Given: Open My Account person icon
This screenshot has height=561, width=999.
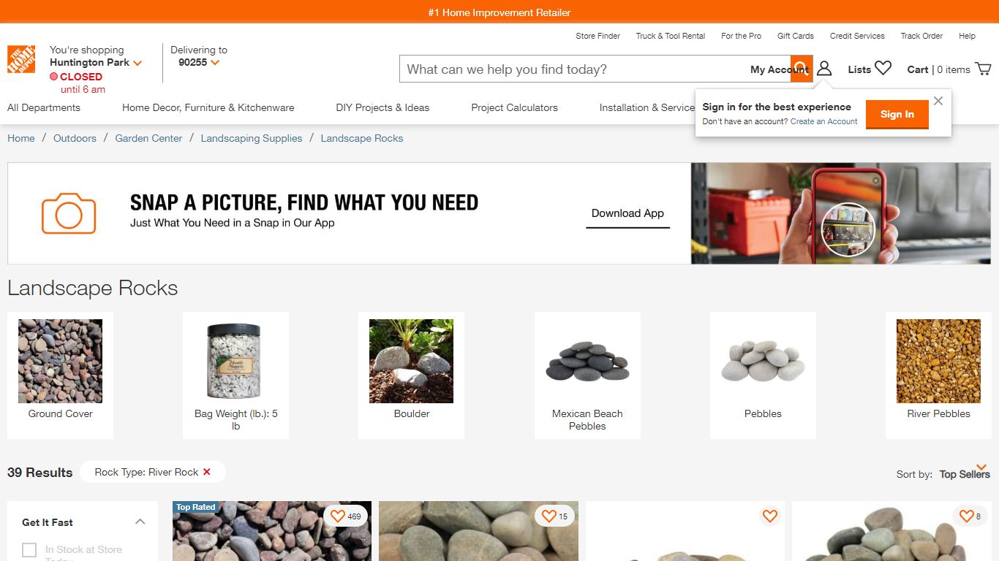Looking at the screenshot, I should coord(824,69).
